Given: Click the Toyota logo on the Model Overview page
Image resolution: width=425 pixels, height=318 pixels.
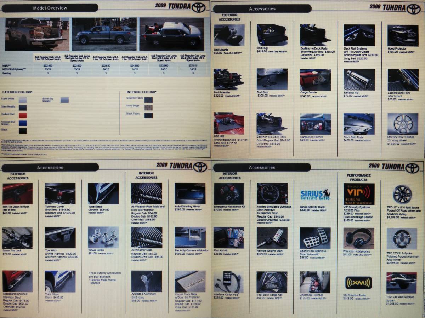Looking at the screenshot, I should pyautogui.click(x=199, y=7).
